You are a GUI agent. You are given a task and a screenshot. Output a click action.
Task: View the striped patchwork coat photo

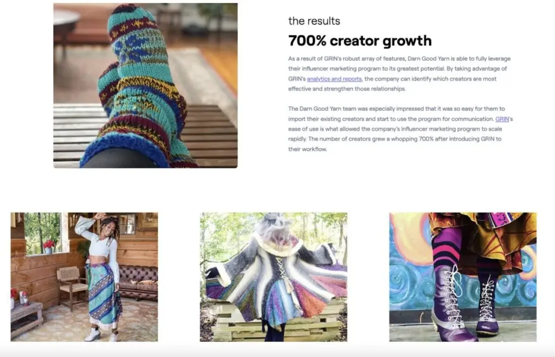[274, 277]
